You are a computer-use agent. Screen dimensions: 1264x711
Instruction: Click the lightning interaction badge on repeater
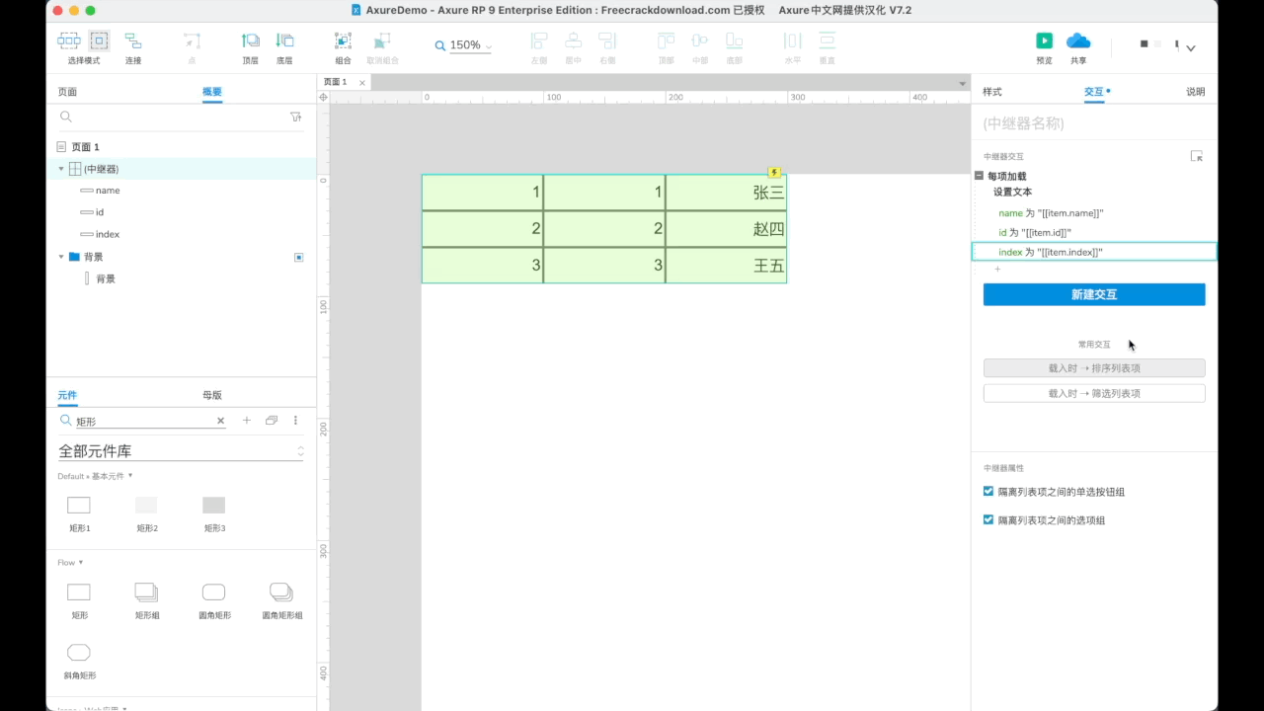coord(774,173)
